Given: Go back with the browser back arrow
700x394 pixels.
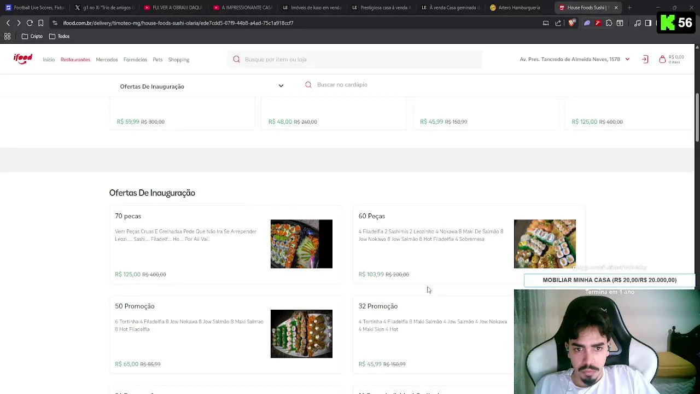Looking at the screenshot, I should (8, 23).
